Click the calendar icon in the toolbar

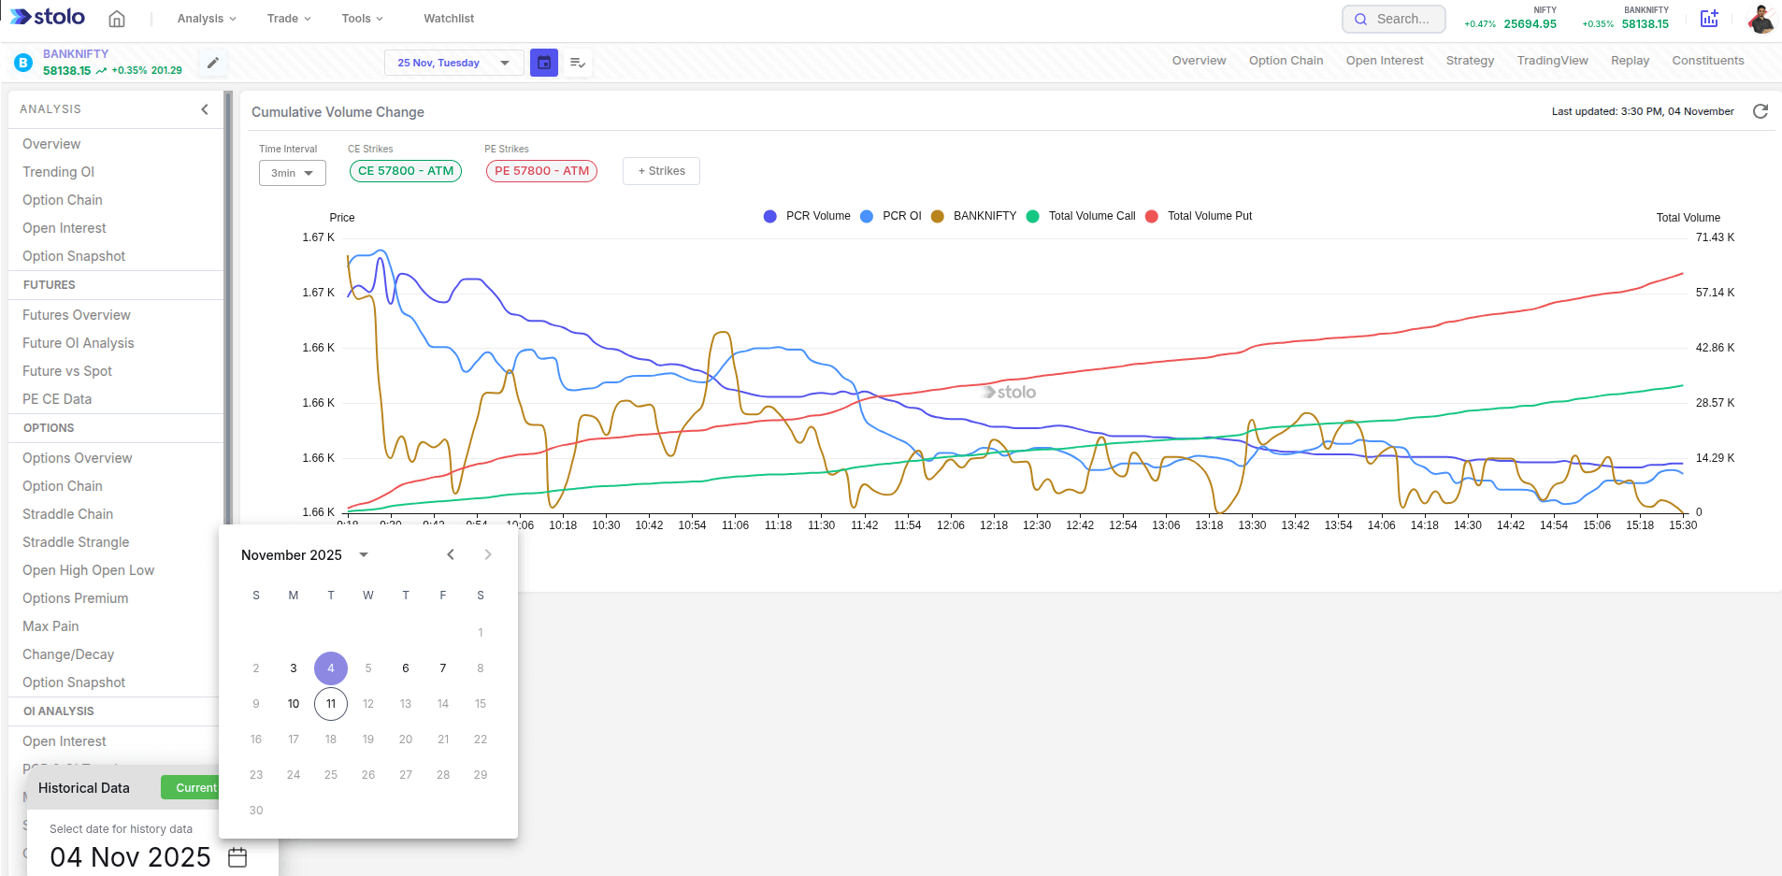[x=543, y=62]
